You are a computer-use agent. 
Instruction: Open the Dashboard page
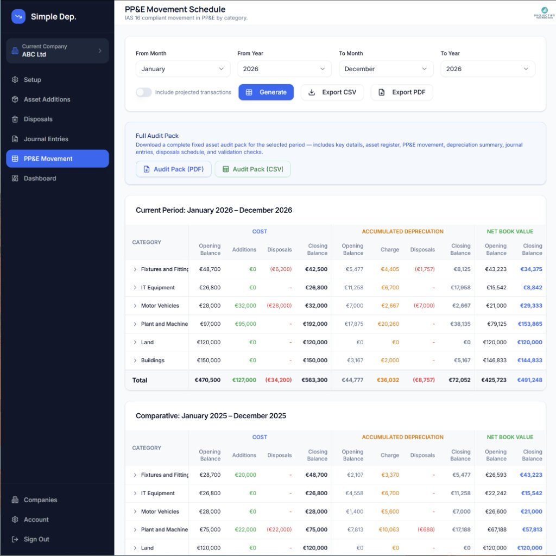click(58, 178)
